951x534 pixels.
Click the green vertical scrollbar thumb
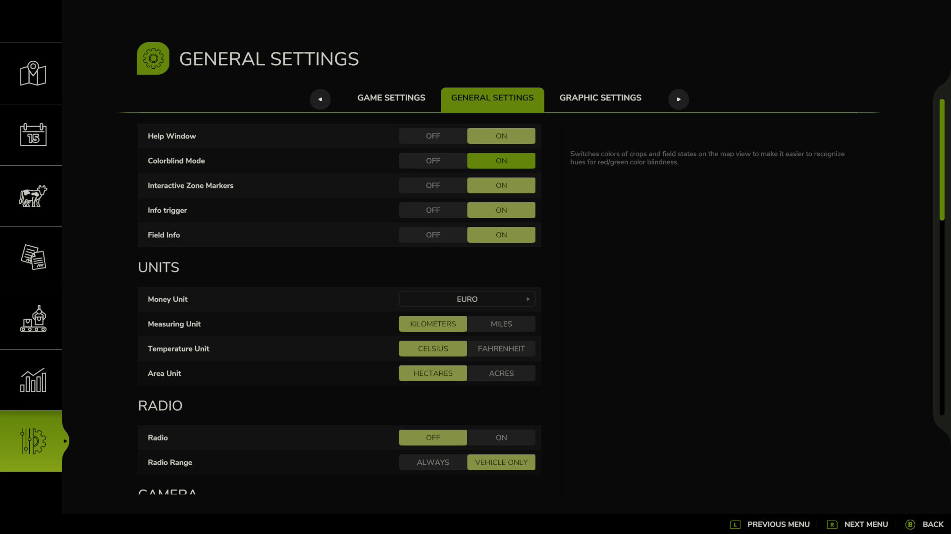[x=942, y=160]
